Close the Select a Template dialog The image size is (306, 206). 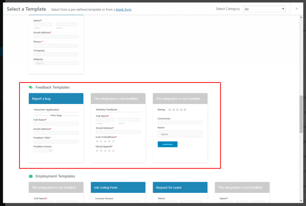click(x=296, y=8)
